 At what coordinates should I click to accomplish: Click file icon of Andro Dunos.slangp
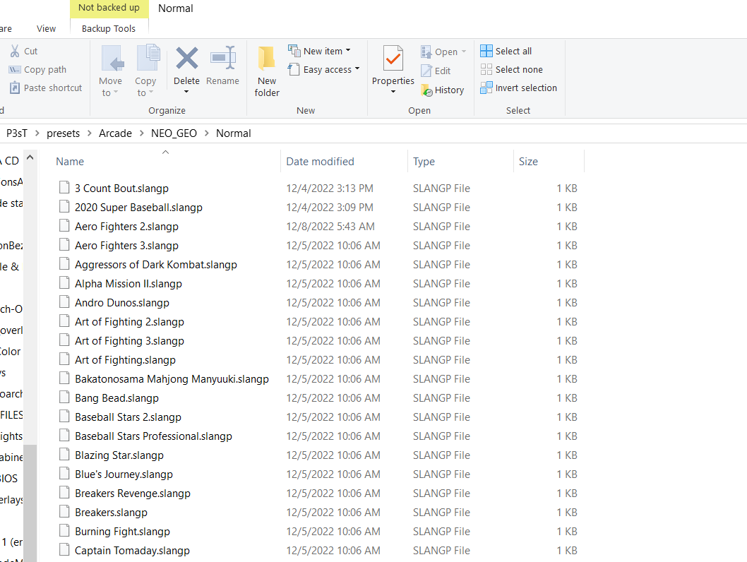pos(64,302)
